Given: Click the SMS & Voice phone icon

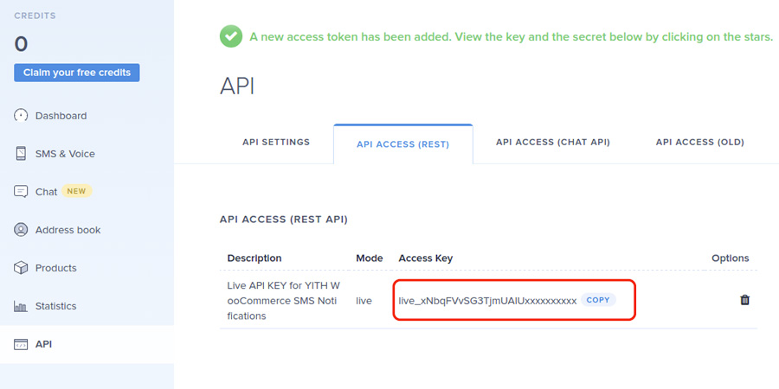Looking at the screenshot, I should (21, 154).
